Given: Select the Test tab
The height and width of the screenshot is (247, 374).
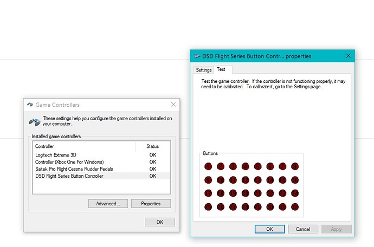Looking at the screenshot, I should [x=221, y=69].
